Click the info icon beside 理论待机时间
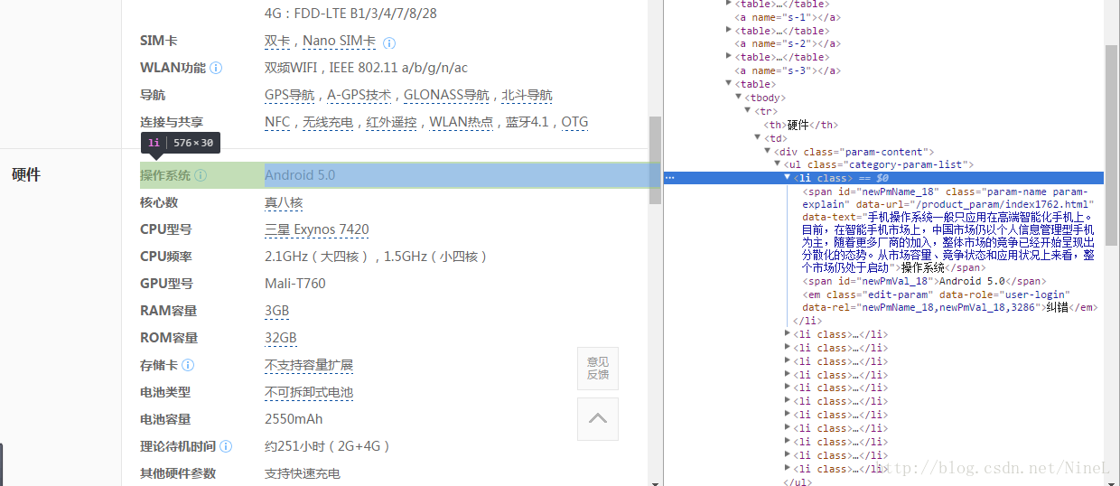Viewport: 1120px width, 486px height. click(x=226, y=446)
